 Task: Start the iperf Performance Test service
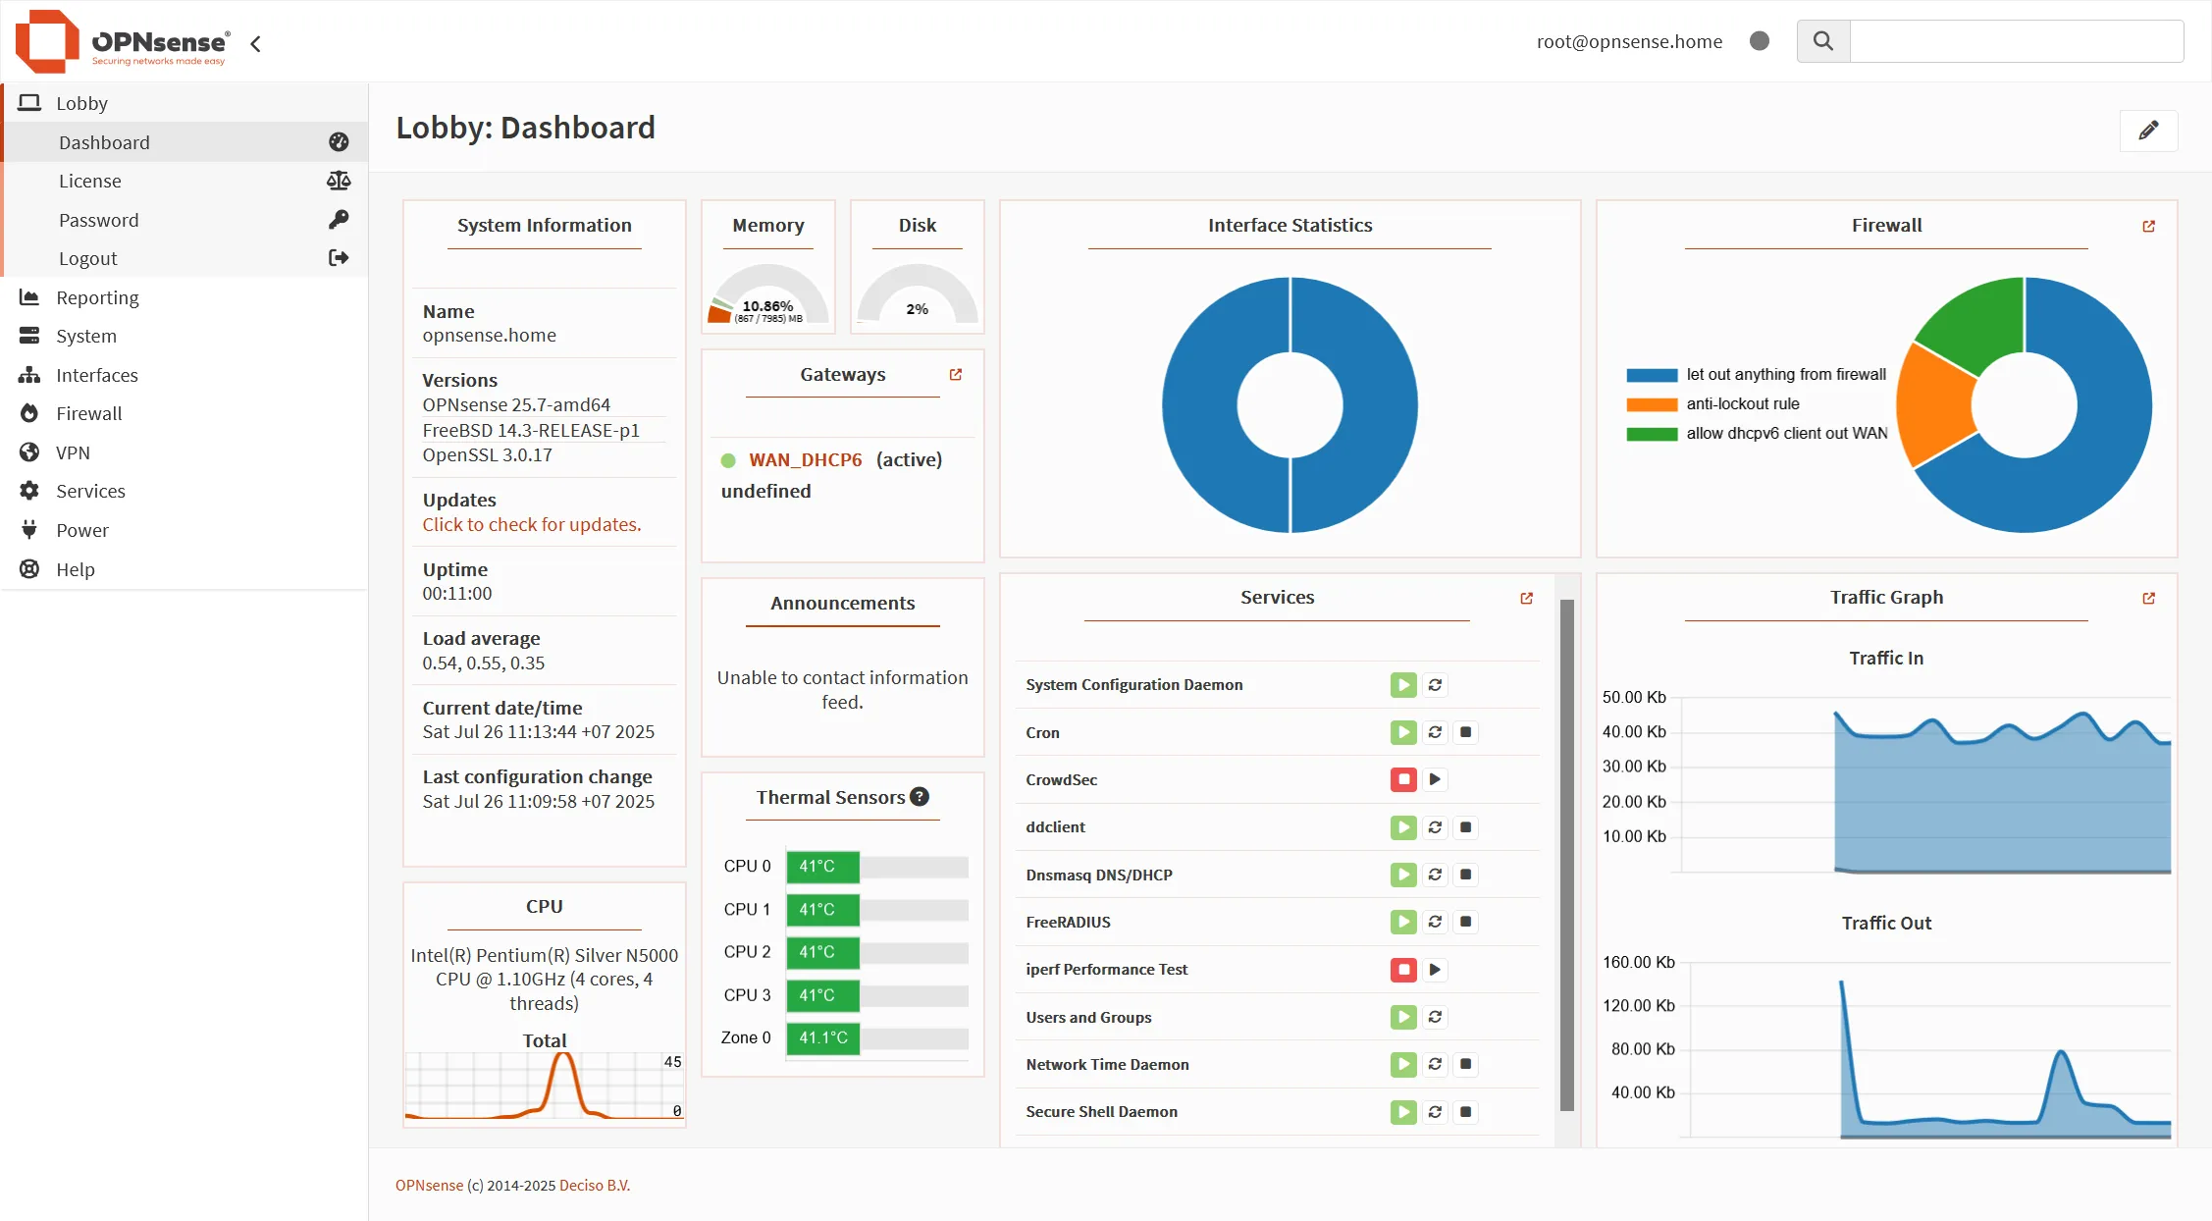(1435, 970)
